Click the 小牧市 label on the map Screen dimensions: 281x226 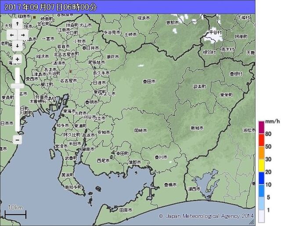click(79, 41)
